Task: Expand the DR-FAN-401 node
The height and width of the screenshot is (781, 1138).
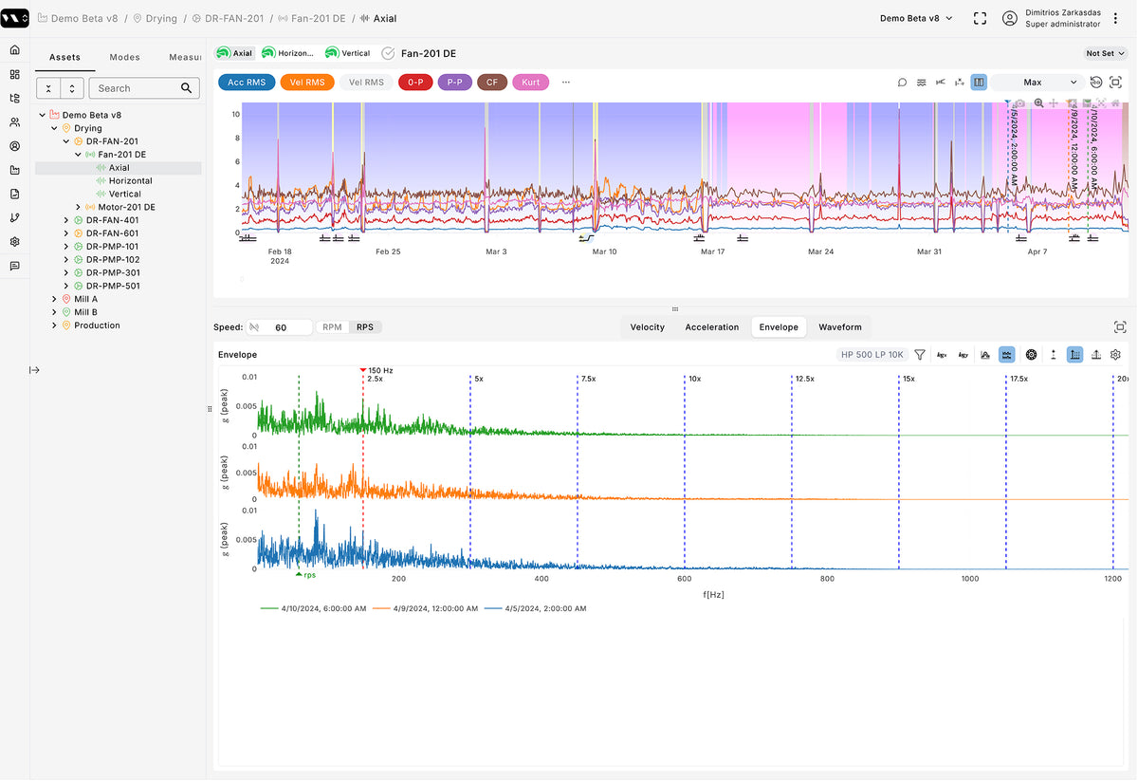Action: tap(66, 220)
